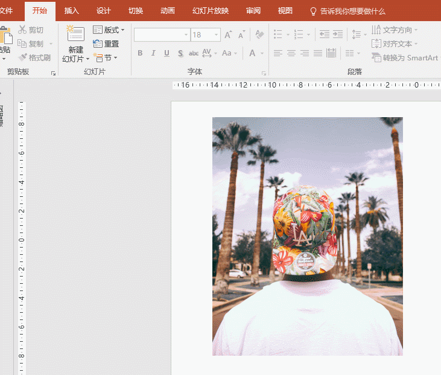Open the Paste (粘贴) dropdown arrow
Screen dimensions: 441x375
(x=4, y=59)
